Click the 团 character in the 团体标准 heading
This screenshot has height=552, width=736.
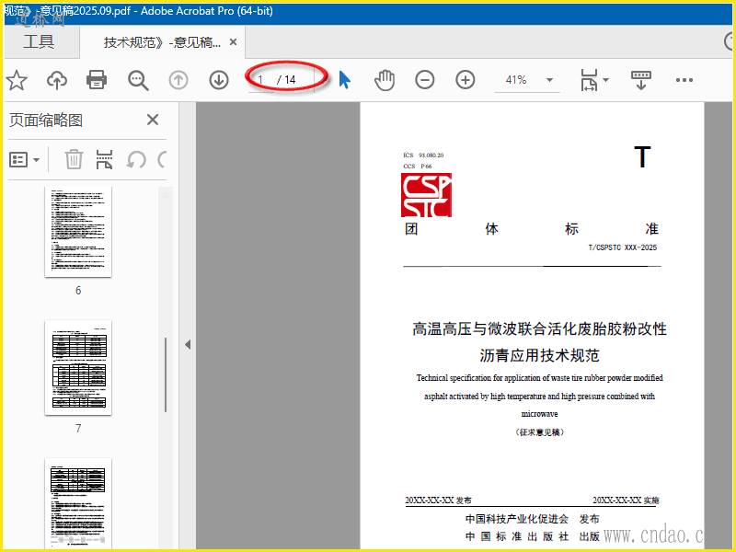click(411, 228)
